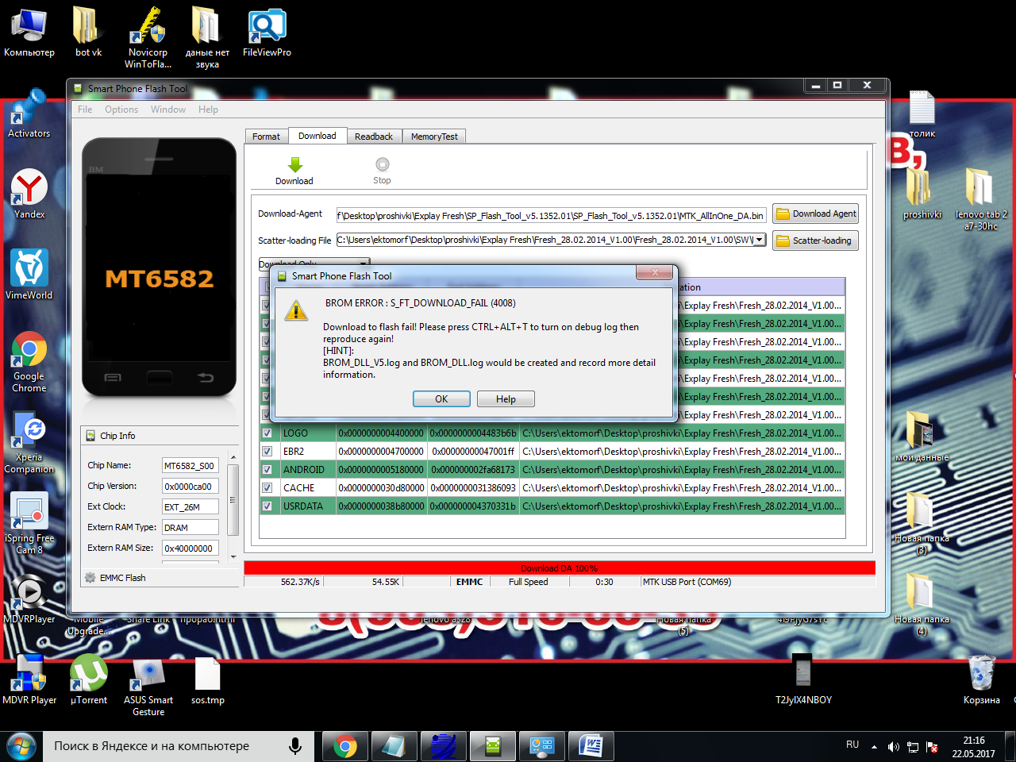Switch to the Readback tab
The width and height of the screenshot is (1016, 762).
click(x=373, y=137)
